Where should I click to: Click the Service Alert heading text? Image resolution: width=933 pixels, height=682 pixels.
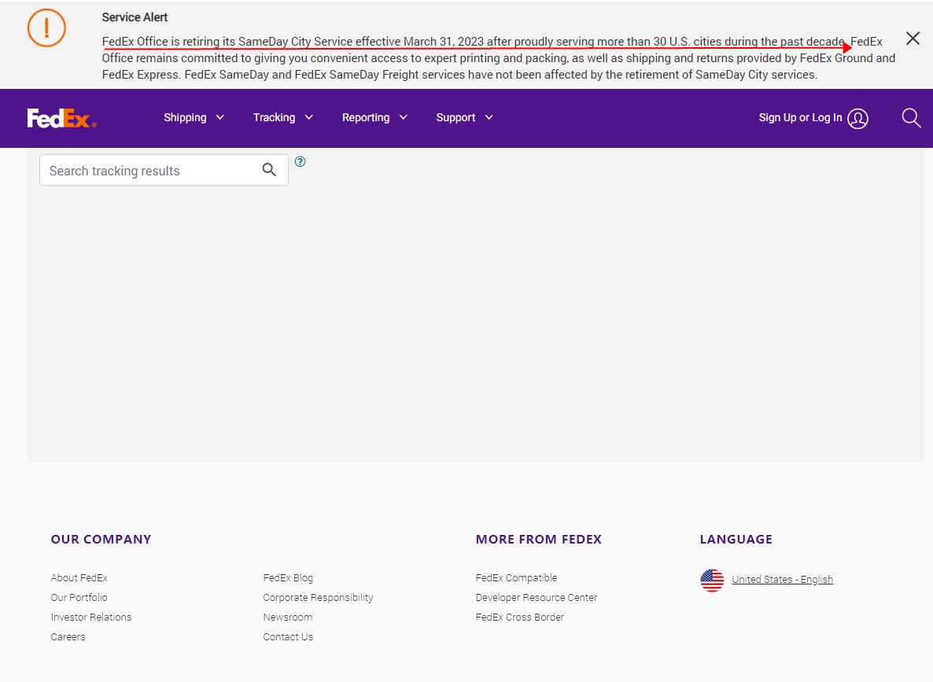(x=135, y=17)
